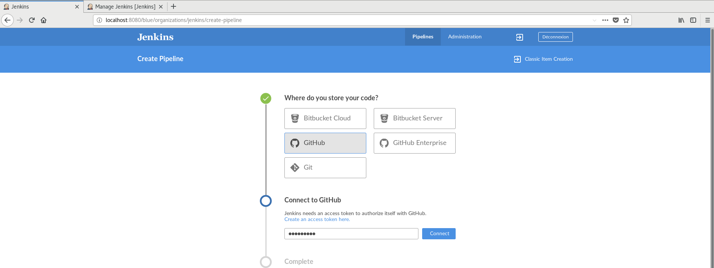Viewport: 714px width, 268px height.
Task: Click the go-to-classic exit icon in header
Action: point(520,37)
